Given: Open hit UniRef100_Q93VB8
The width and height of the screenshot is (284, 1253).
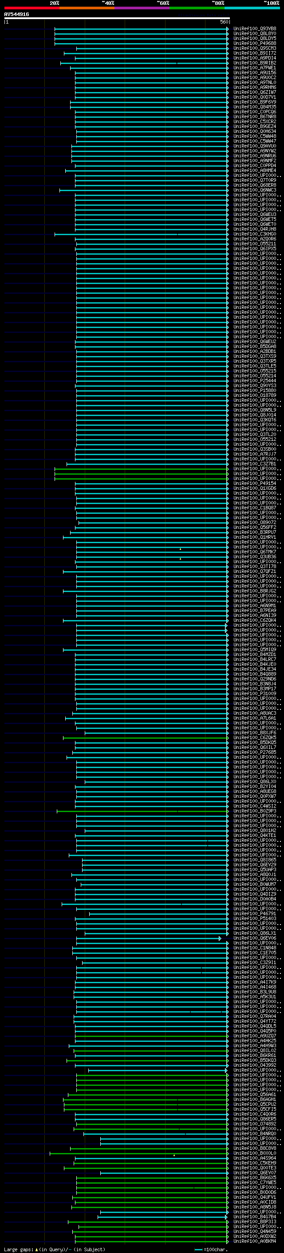Looking at the screenshot, I should coord(254,29).
